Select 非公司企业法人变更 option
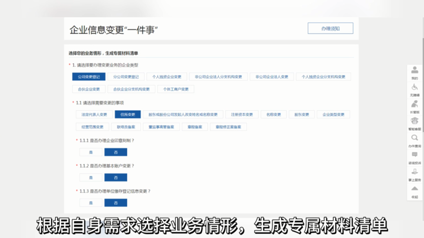The image size is (424, 238). pos(272,77)
